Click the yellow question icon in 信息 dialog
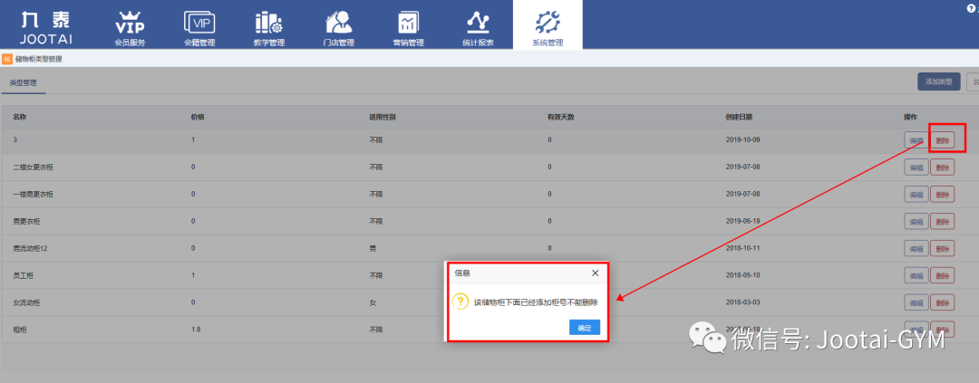Viewport: 979px width, 383px height. click(460, 302)
